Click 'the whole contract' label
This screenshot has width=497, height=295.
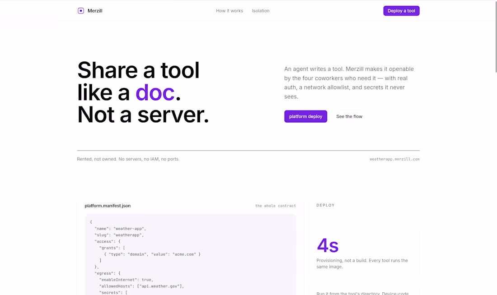click(276, 206)
